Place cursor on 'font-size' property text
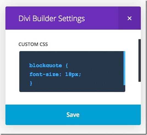The image size is (147, 135). [44, 74]
